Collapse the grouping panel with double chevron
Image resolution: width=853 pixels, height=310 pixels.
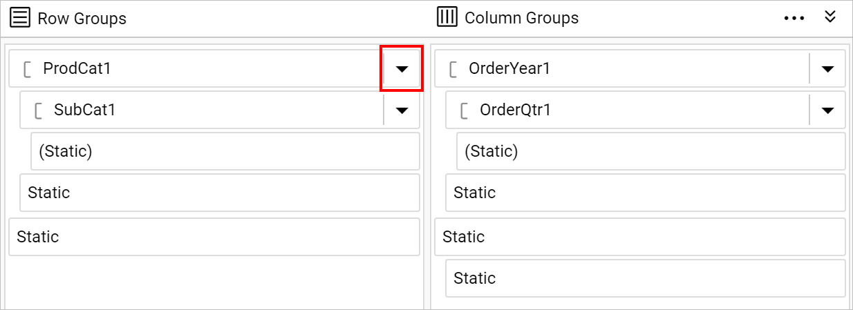click(830, 17)
